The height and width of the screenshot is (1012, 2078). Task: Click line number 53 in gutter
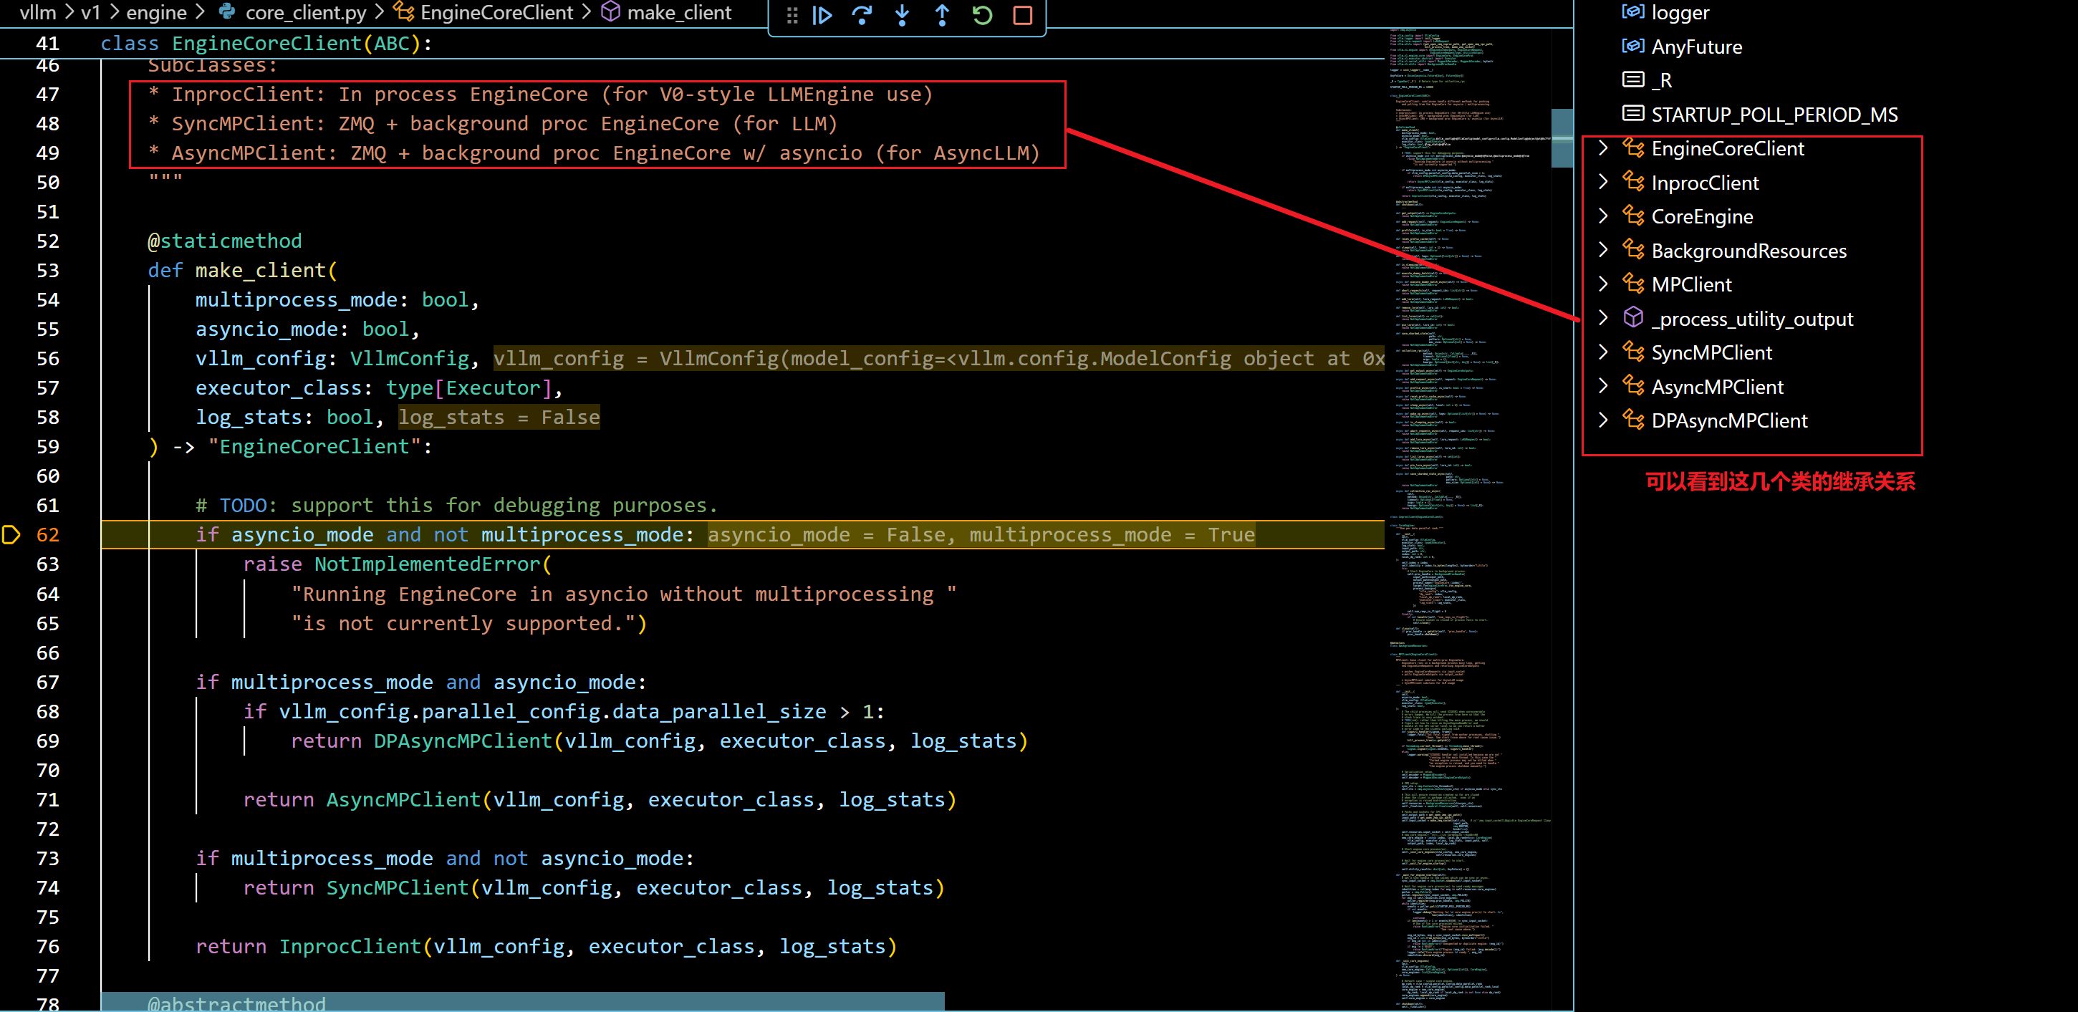pyautogui.click(x=47, y=270)
